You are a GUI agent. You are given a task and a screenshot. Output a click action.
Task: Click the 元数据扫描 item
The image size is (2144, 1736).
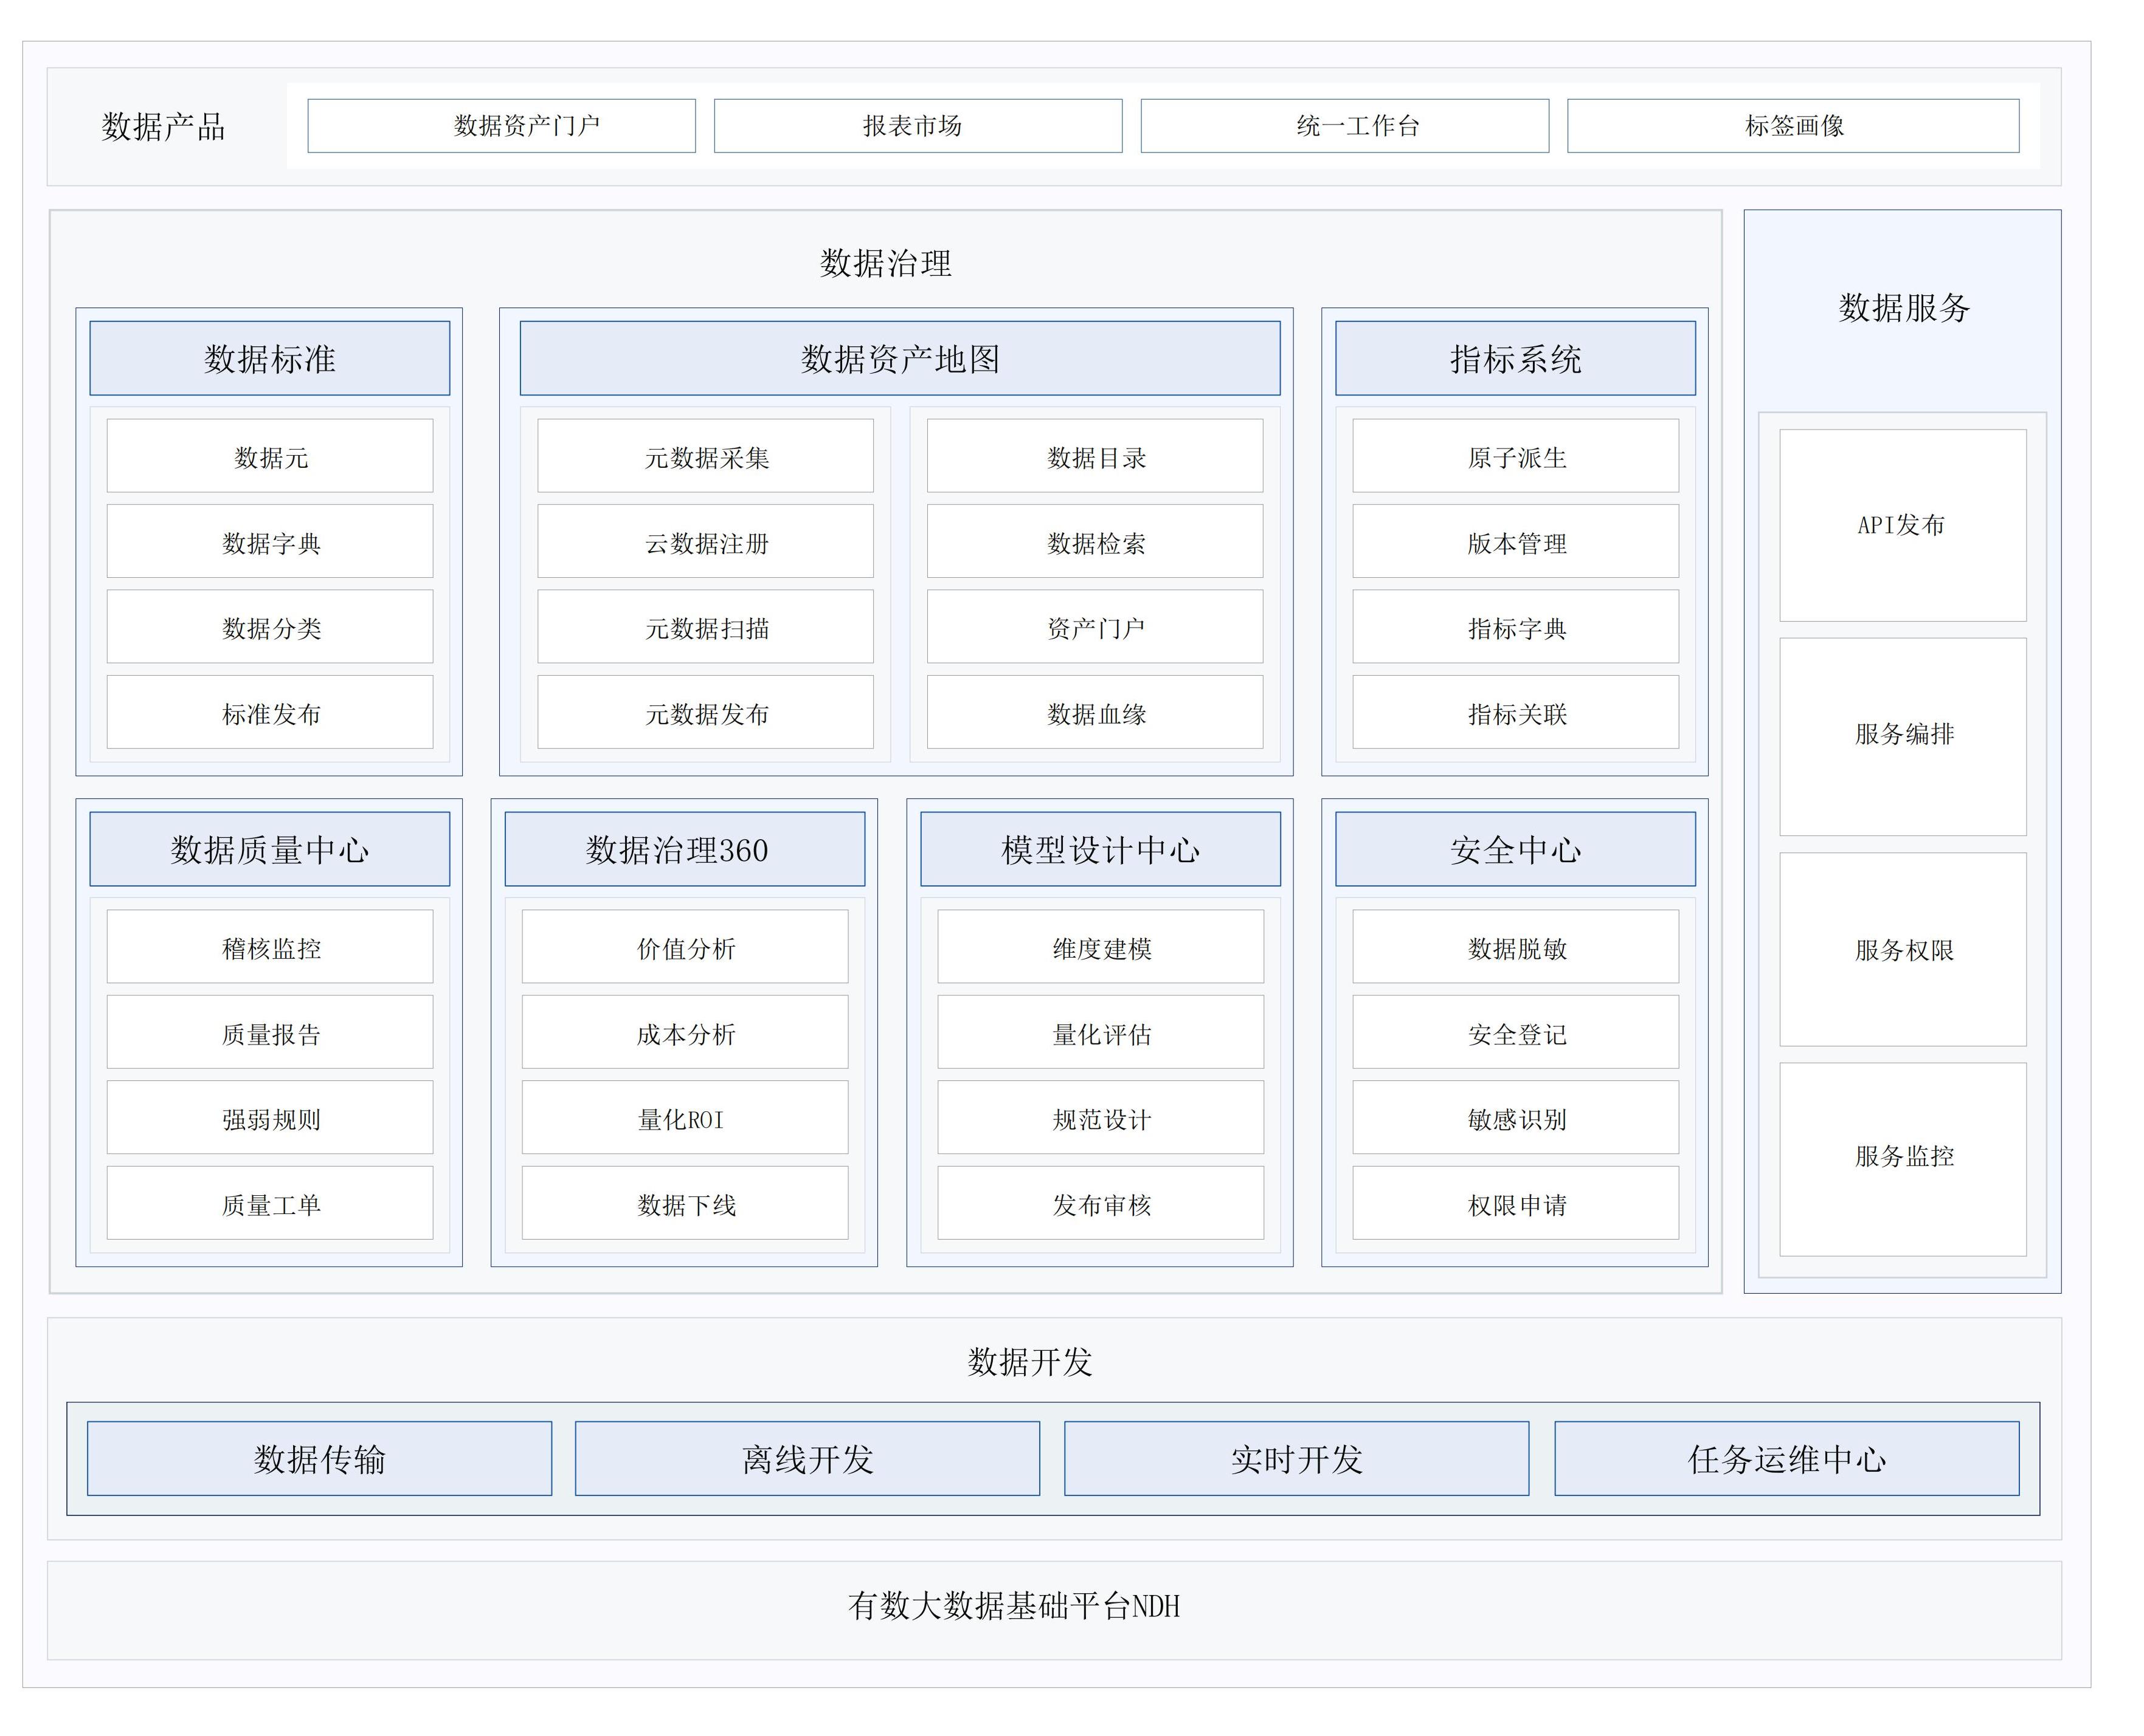705,627
